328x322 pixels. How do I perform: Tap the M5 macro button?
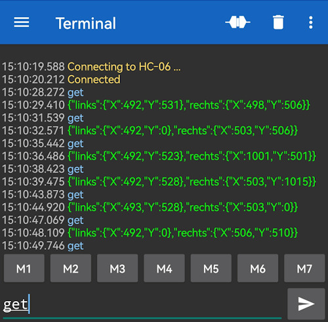[x=211, y=268]
